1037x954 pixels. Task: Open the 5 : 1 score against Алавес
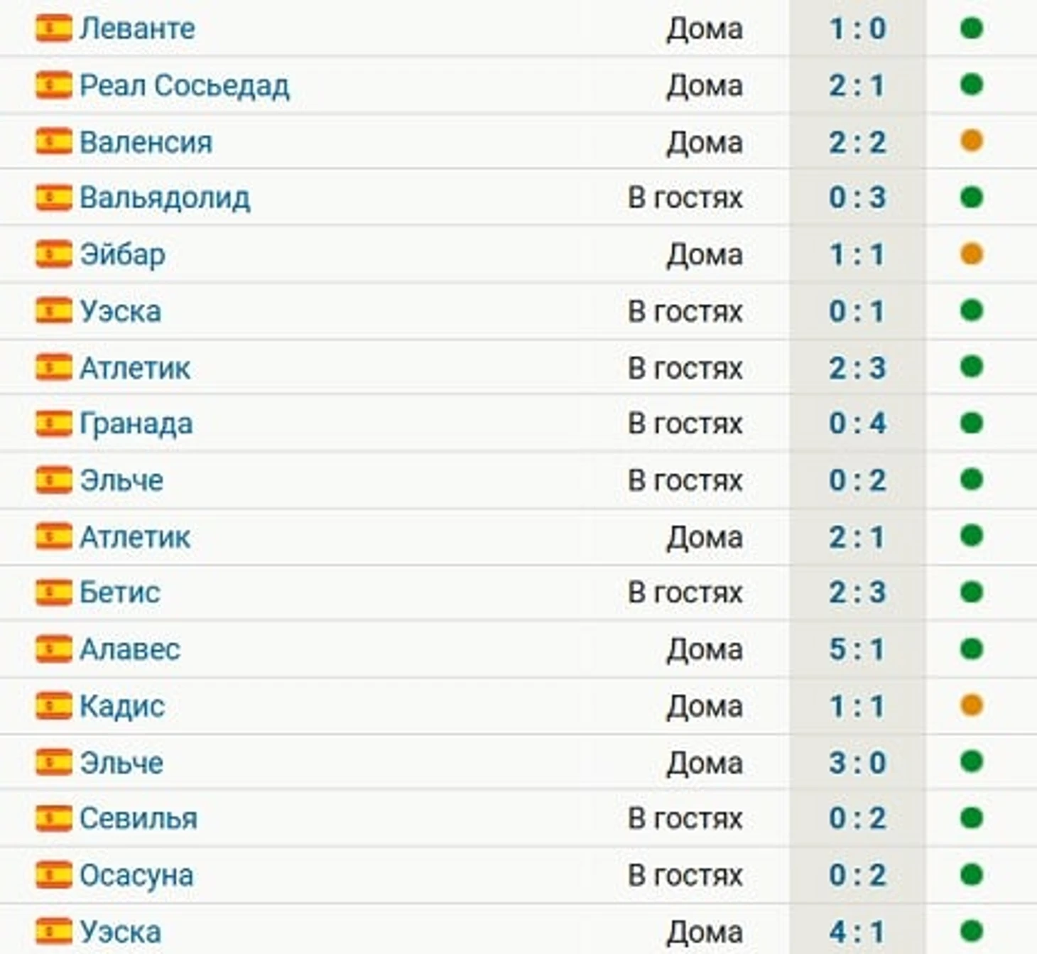click(857, 649)
